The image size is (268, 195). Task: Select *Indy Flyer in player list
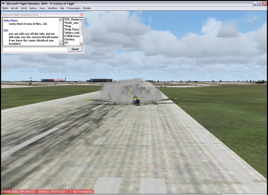click(x=72, y=29)
